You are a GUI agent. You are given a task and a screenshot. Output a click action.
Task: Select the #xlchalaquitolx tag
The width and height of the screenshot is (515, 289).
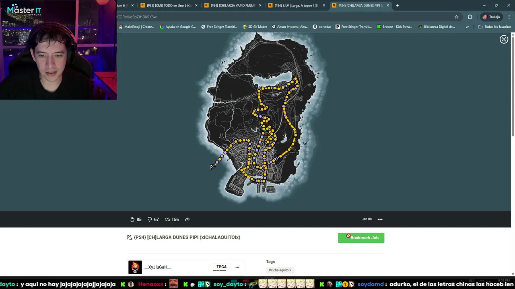pos(280,270)
